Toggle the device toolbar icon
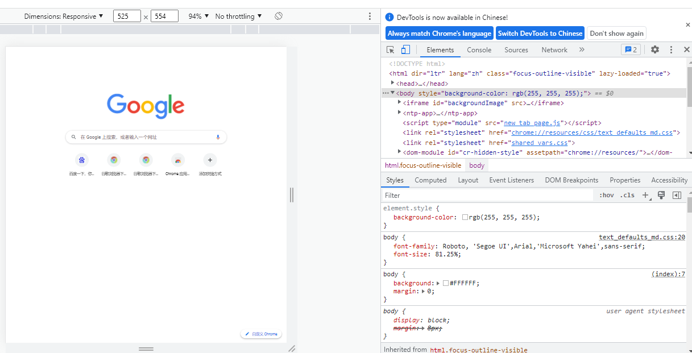This screenshot has height=353, width=692. [x=405, y=50]
